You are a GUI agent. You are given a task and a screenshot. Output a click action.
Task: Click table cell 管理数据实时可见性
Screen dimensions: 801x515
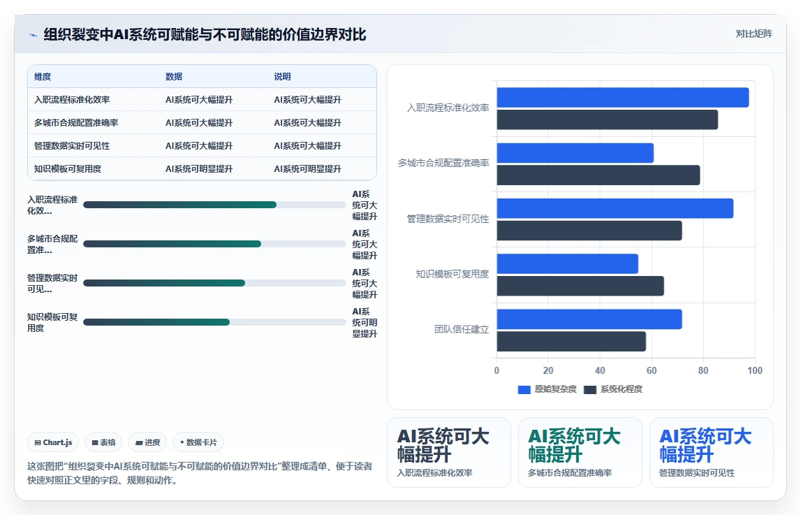click(72, 145)
